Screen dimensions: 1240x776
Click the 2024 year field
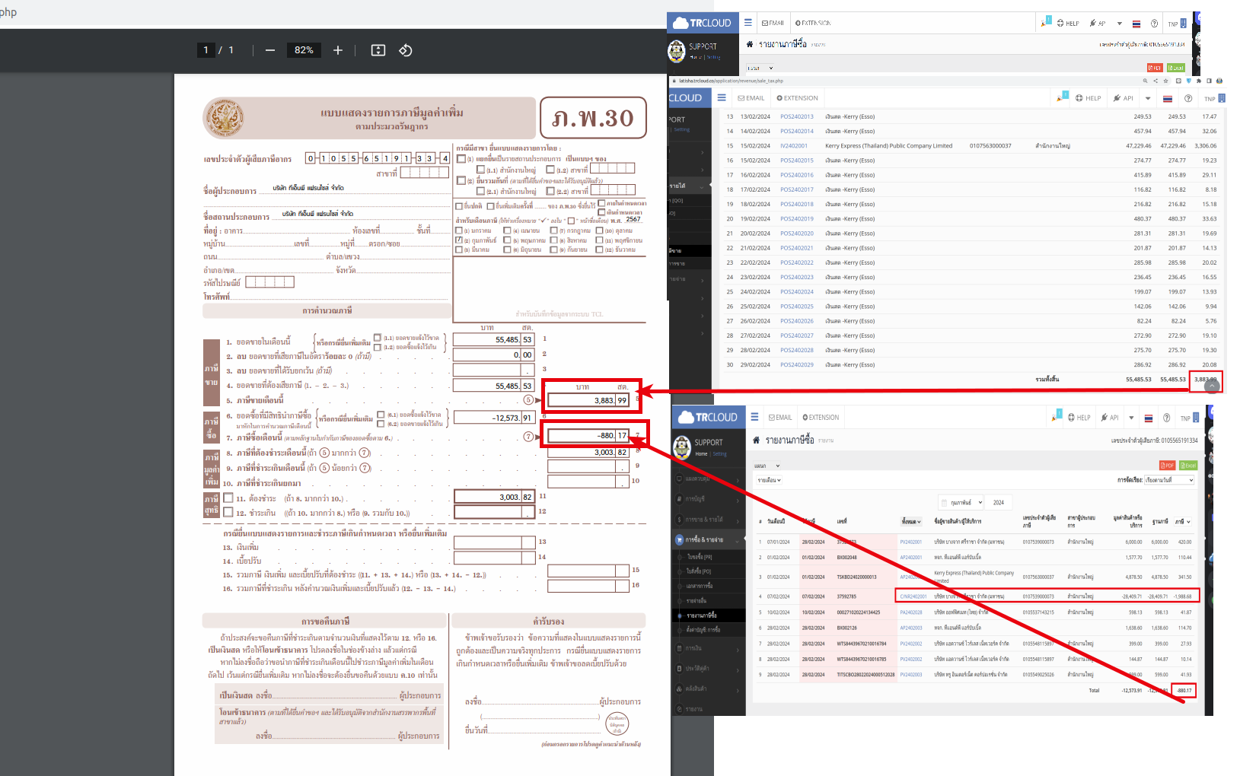coord(1000,502)
